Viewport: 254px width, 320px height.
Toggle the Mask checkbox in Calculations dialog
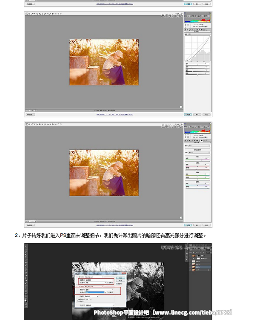coord(77,301)
